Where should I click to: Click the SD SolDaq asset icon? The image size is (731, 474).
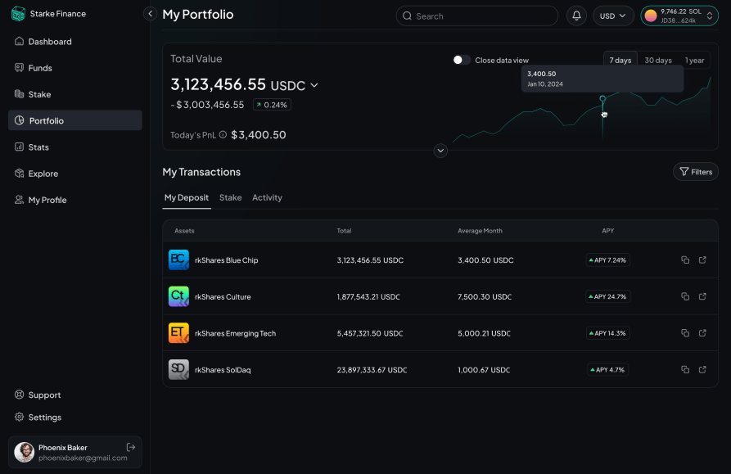[178, 369]
